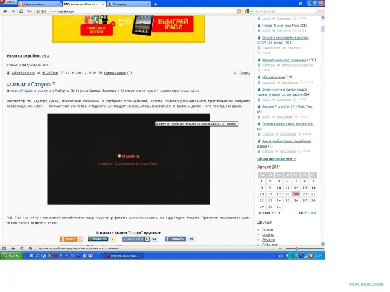Image resolution: width=390 pixels, height=292 pixels.
Task: Open a new tab with the plus button
Action: click(x=155, y=4)
